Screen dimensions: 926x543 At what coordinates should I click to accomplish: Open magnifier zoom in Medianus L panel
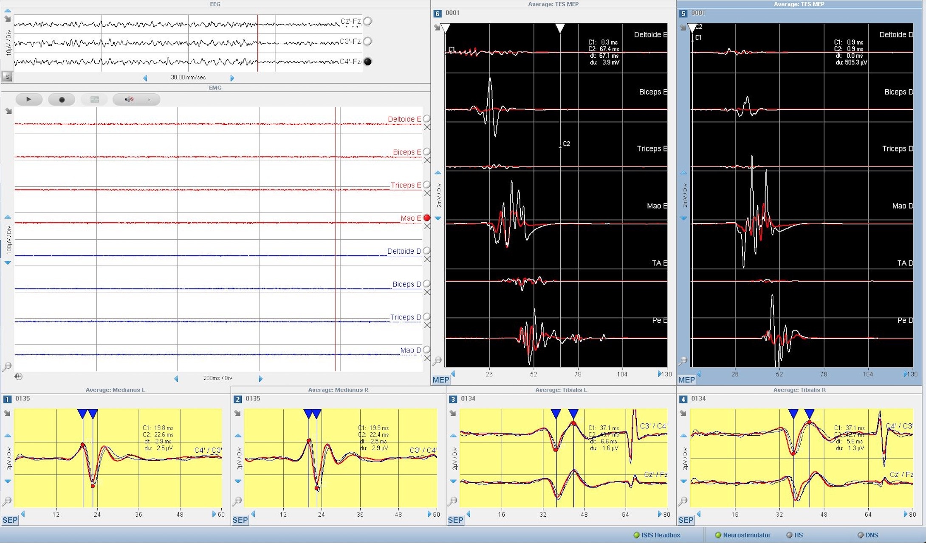7,501
